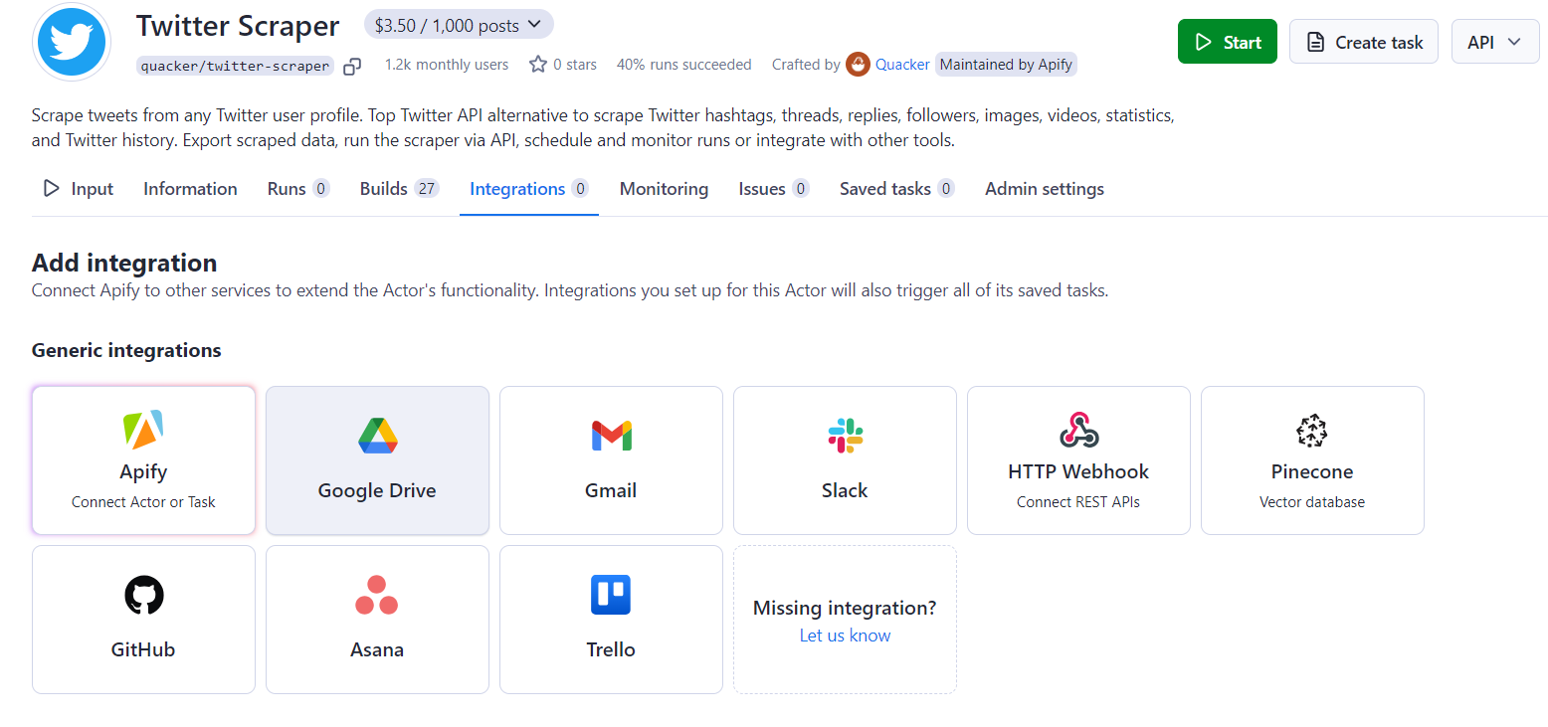Click the Twitter Scraper title
1548x727 pixels.
[x=238, y=26]
